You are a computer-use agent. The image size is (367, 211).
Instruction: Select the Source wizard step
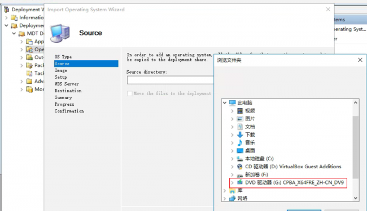[x=86, y=64]
